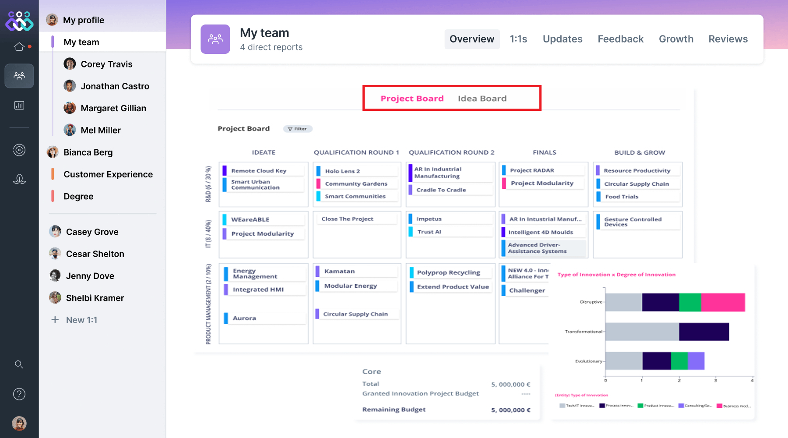Select Corey Travis in team list
Viewport: 788px width, 438px height.
click(106, 64)
